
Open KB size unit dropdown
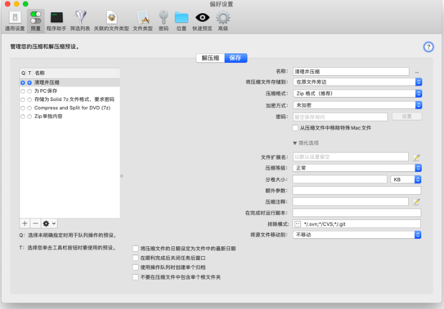406,179
